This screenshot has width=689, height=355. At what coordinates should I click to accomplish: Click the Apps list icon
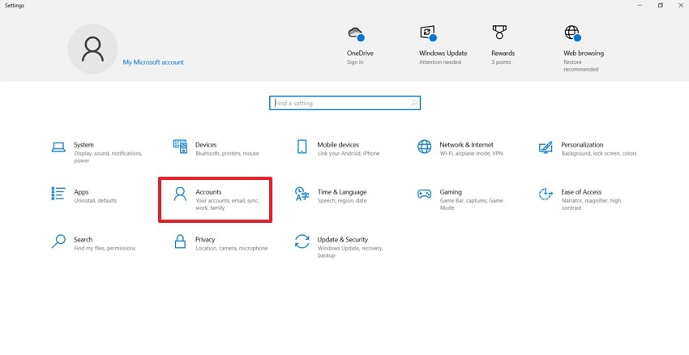(x=58, y=194)
